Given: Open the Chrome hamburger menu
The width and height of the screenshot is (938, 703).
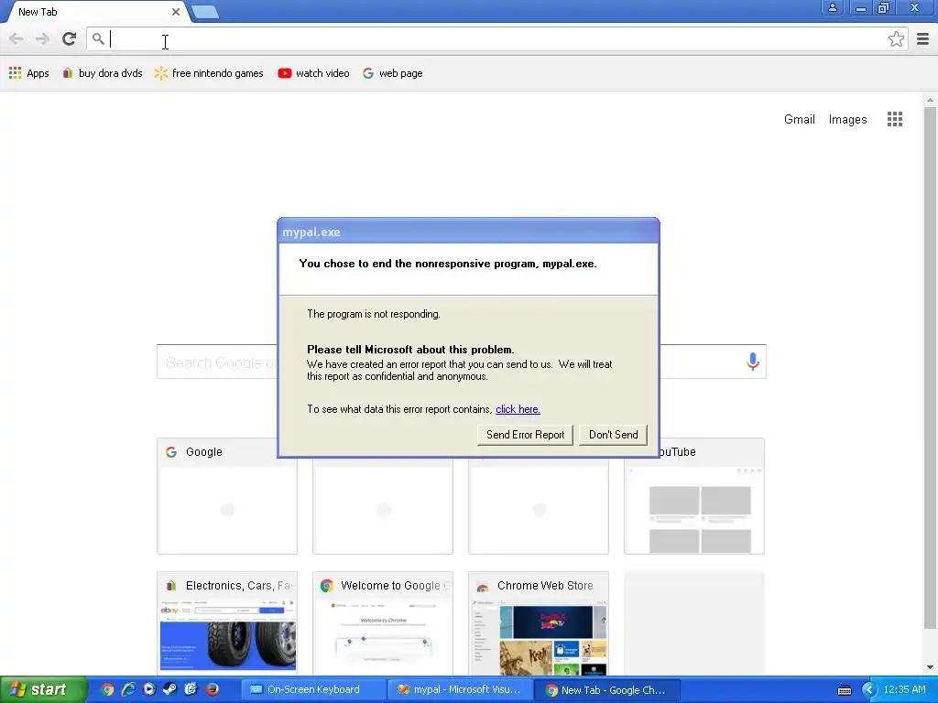Looking at the screenshot, I should click(922, 39).
